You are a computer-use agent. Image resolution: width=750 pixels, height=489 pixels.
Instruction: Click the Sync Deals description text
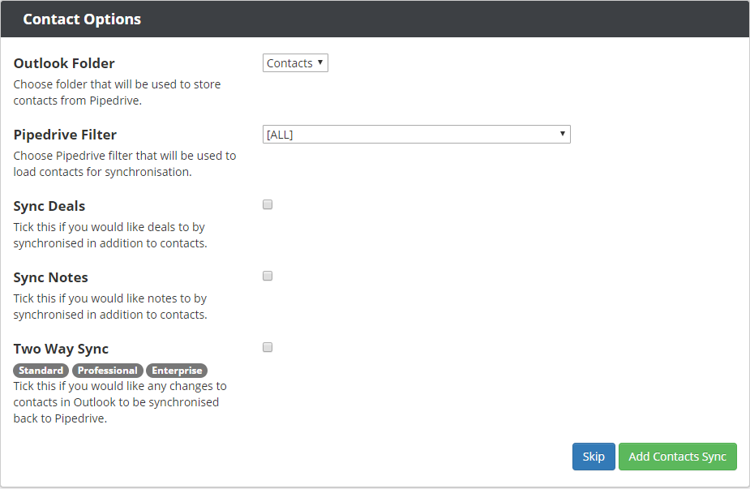(x=110, y=235)
